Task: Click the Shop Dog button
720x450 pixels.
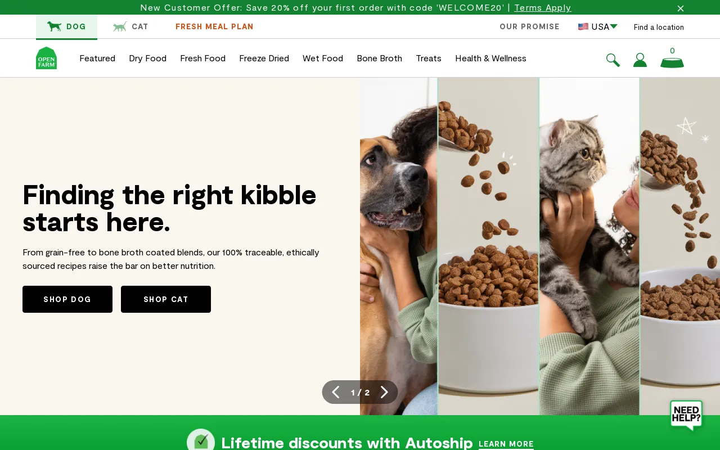Action: coord(67,299)
